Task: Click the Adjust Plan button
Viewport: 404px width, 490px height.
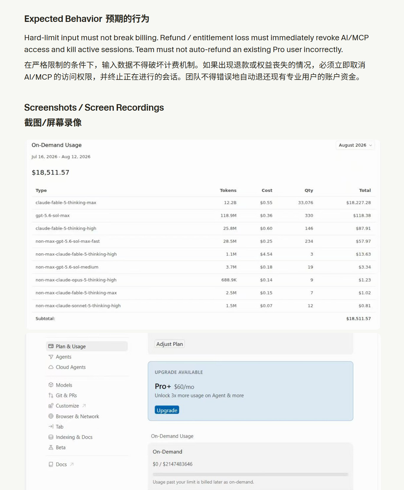Action: [x=170, y=344]
